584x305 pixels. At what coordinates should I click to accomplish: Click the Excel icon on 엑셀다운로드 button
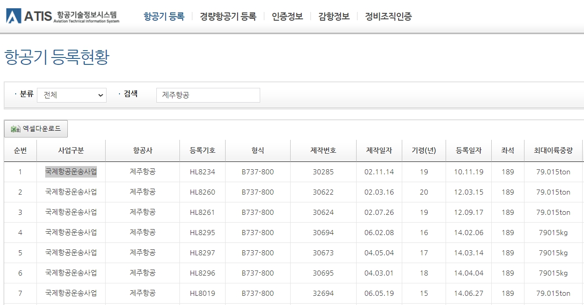tap(15, 129)
